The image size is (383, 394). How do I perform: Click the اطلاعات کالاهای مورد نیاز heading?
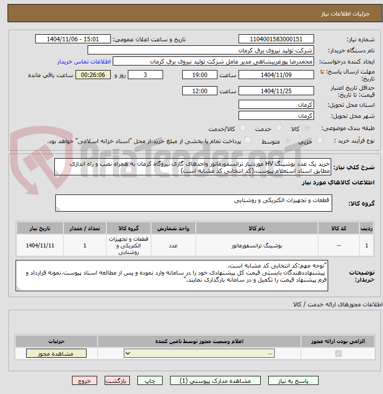338,182
